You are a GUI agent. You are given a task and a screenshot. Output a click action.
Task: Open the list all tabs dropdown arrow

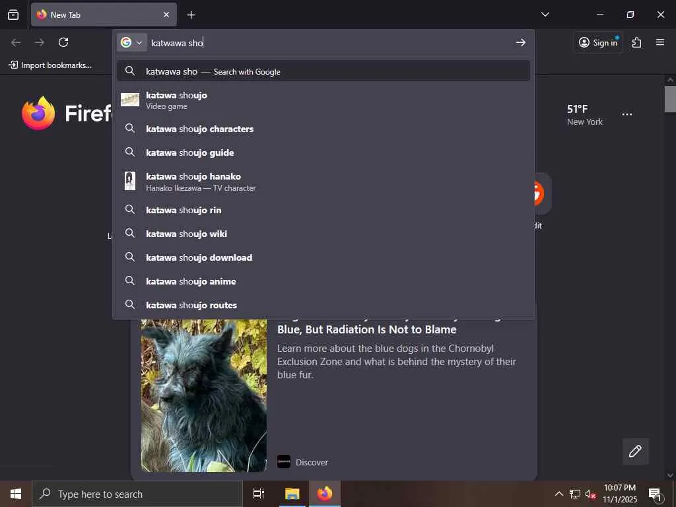tap(545, 15)
